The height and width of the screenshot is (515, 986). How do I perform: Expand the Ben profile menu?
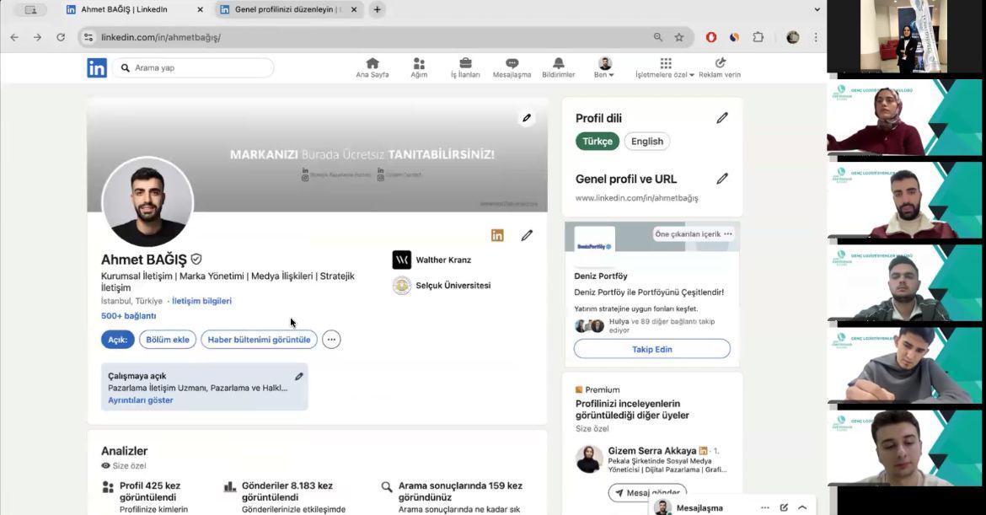(604, 68)
